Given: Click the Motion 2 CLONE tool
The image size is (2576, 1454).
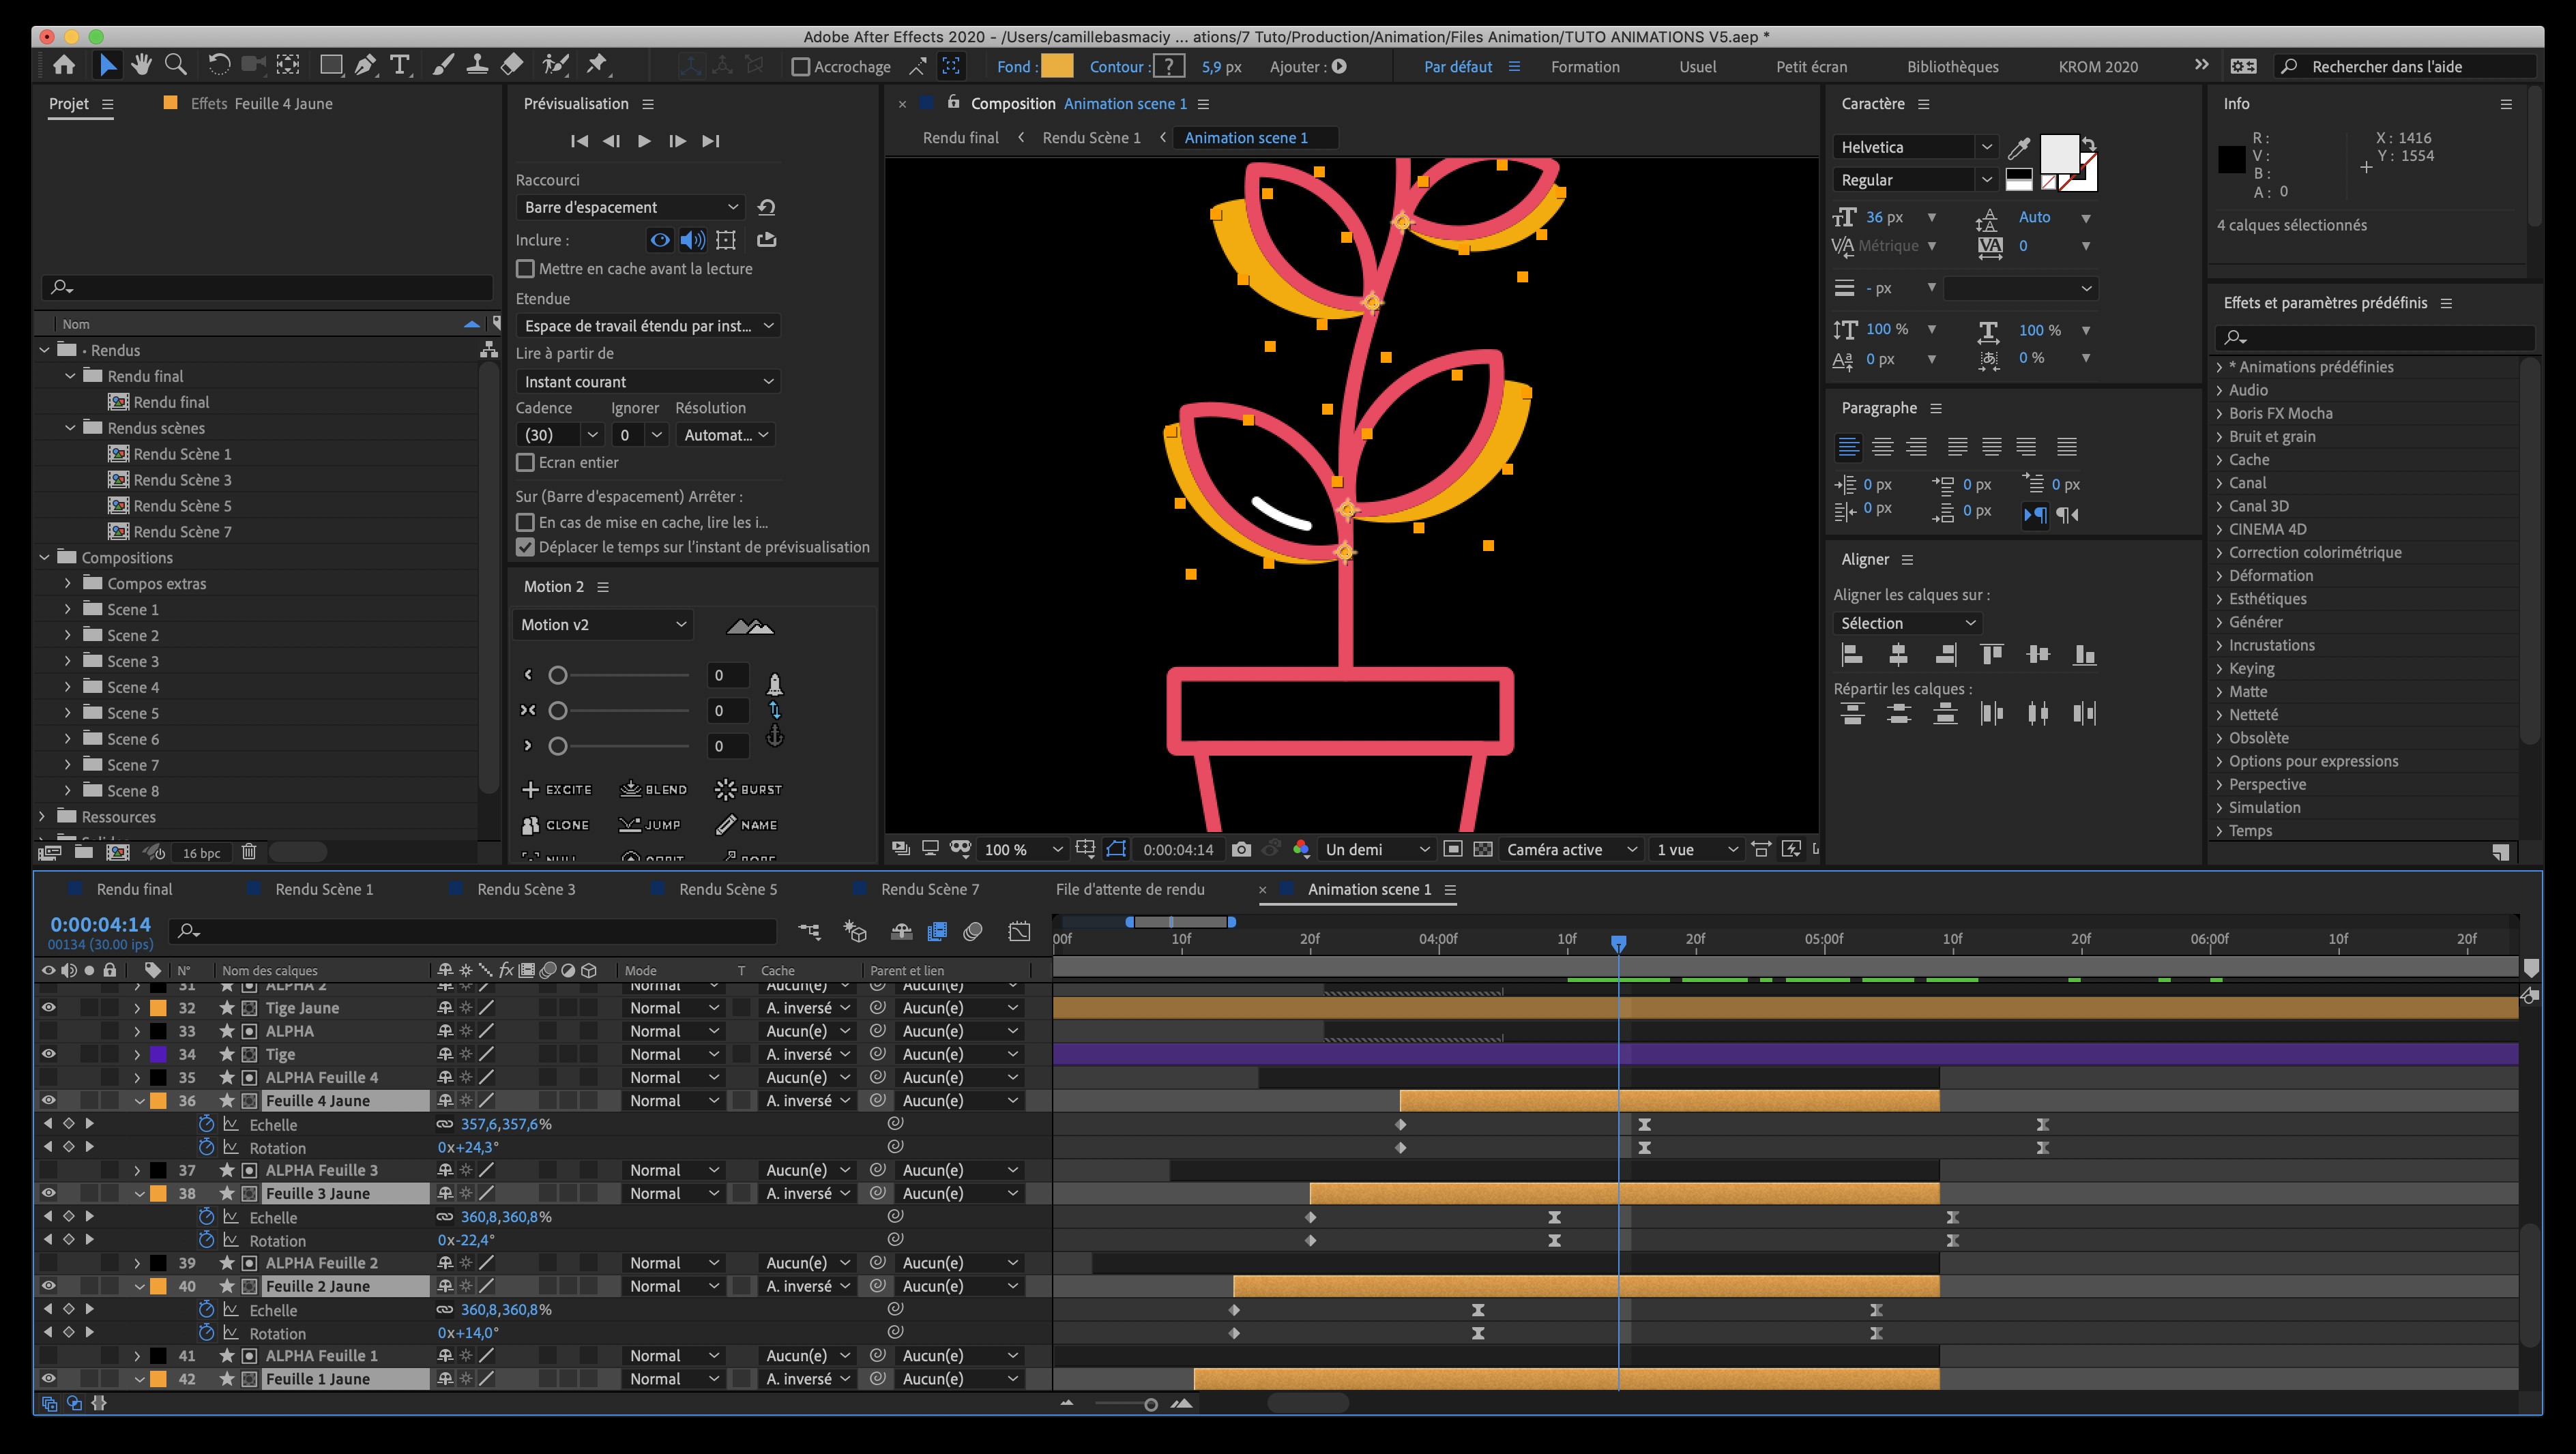Looking at the screenshot, I should point(555,825).
